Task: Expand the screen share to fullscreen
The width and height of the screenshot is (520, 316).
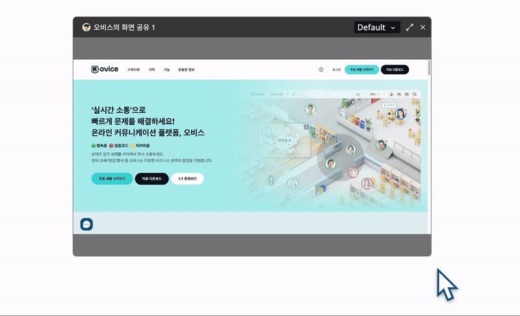Action: point(410,27)
